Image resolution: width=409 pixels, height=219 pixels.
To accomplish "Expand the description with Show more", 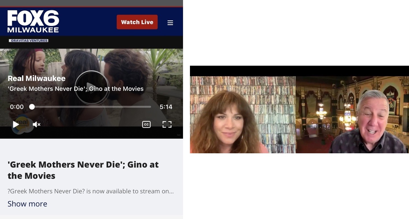I will pos(27,204).
